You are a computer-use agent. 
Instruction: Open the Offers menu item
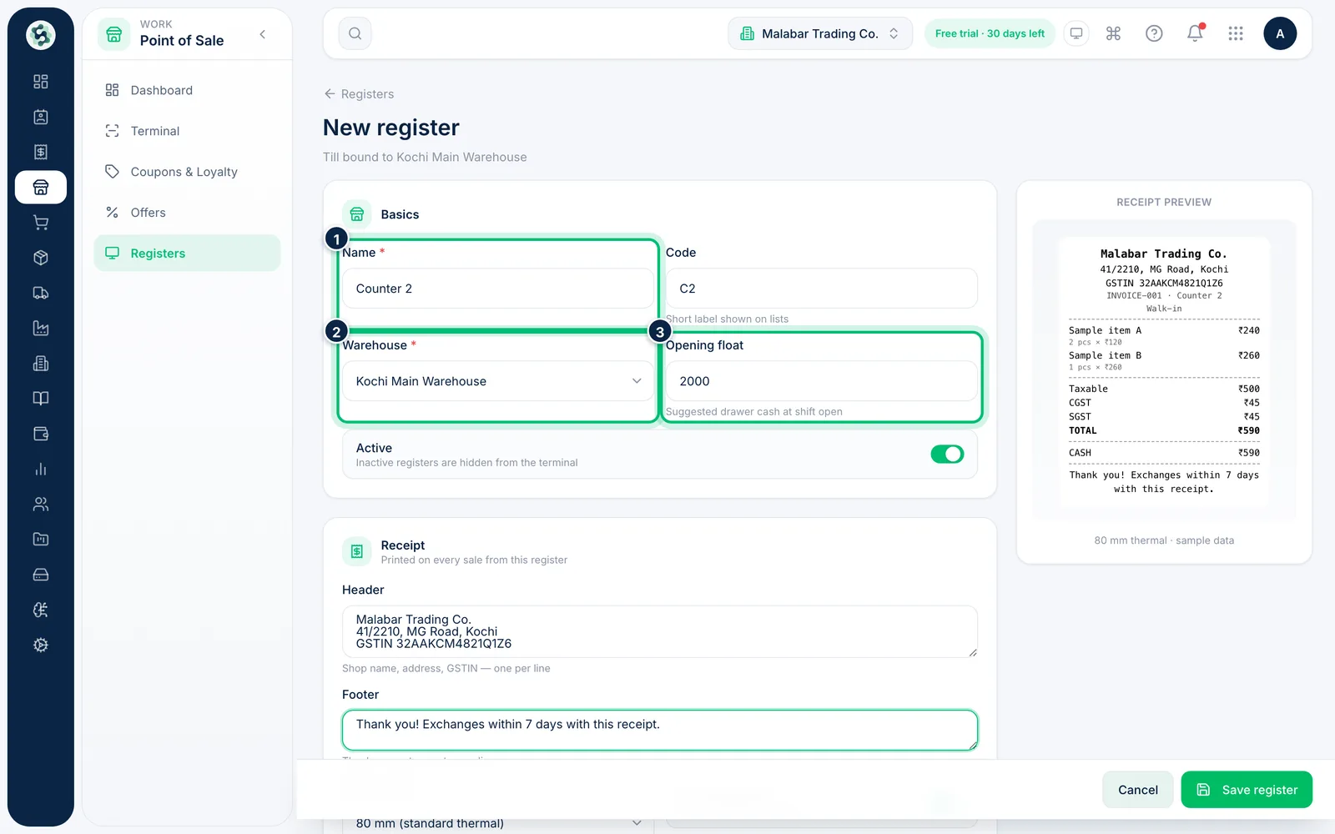(187, 213)
